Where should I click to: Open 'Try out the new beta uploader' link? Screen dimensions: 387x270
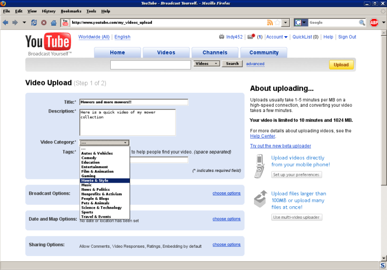[281, 146]
